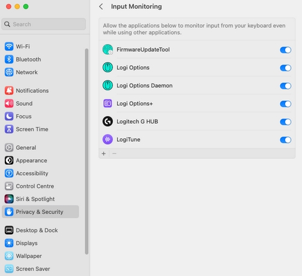Click the sidebar vertical scrollbar

coord(86,152)
